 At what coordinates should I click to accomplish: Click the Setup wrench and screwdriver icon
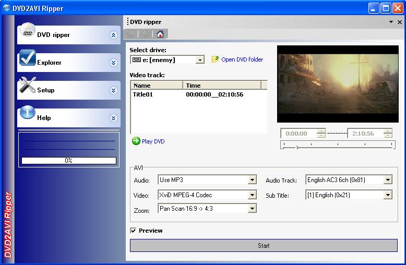(28, 85)
